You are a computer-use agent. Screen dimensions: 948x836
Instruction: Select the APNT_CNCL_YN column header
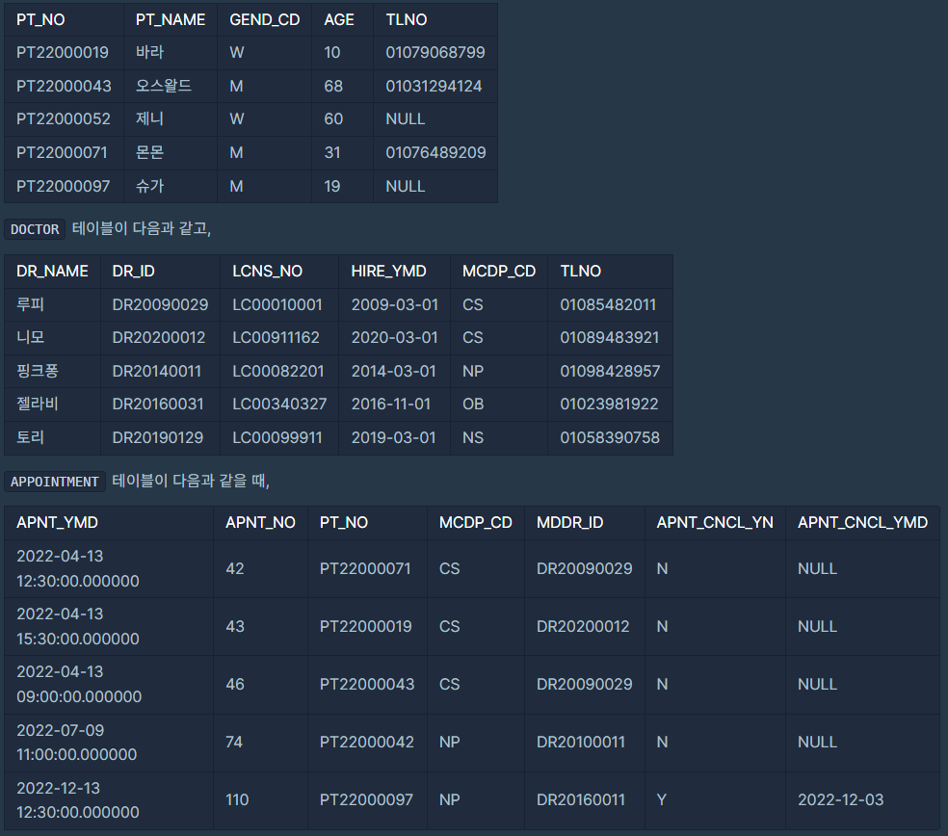[x=715, y=522]
